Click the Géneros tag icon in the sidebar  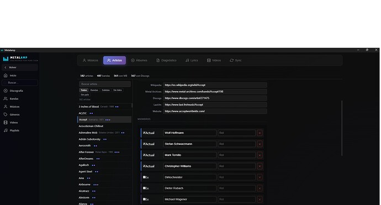[x=6, y=114]
